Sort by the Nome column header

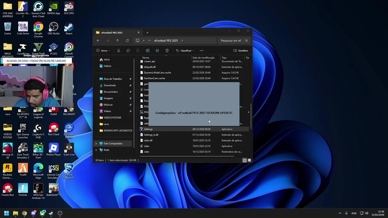[x=146, y=58]
